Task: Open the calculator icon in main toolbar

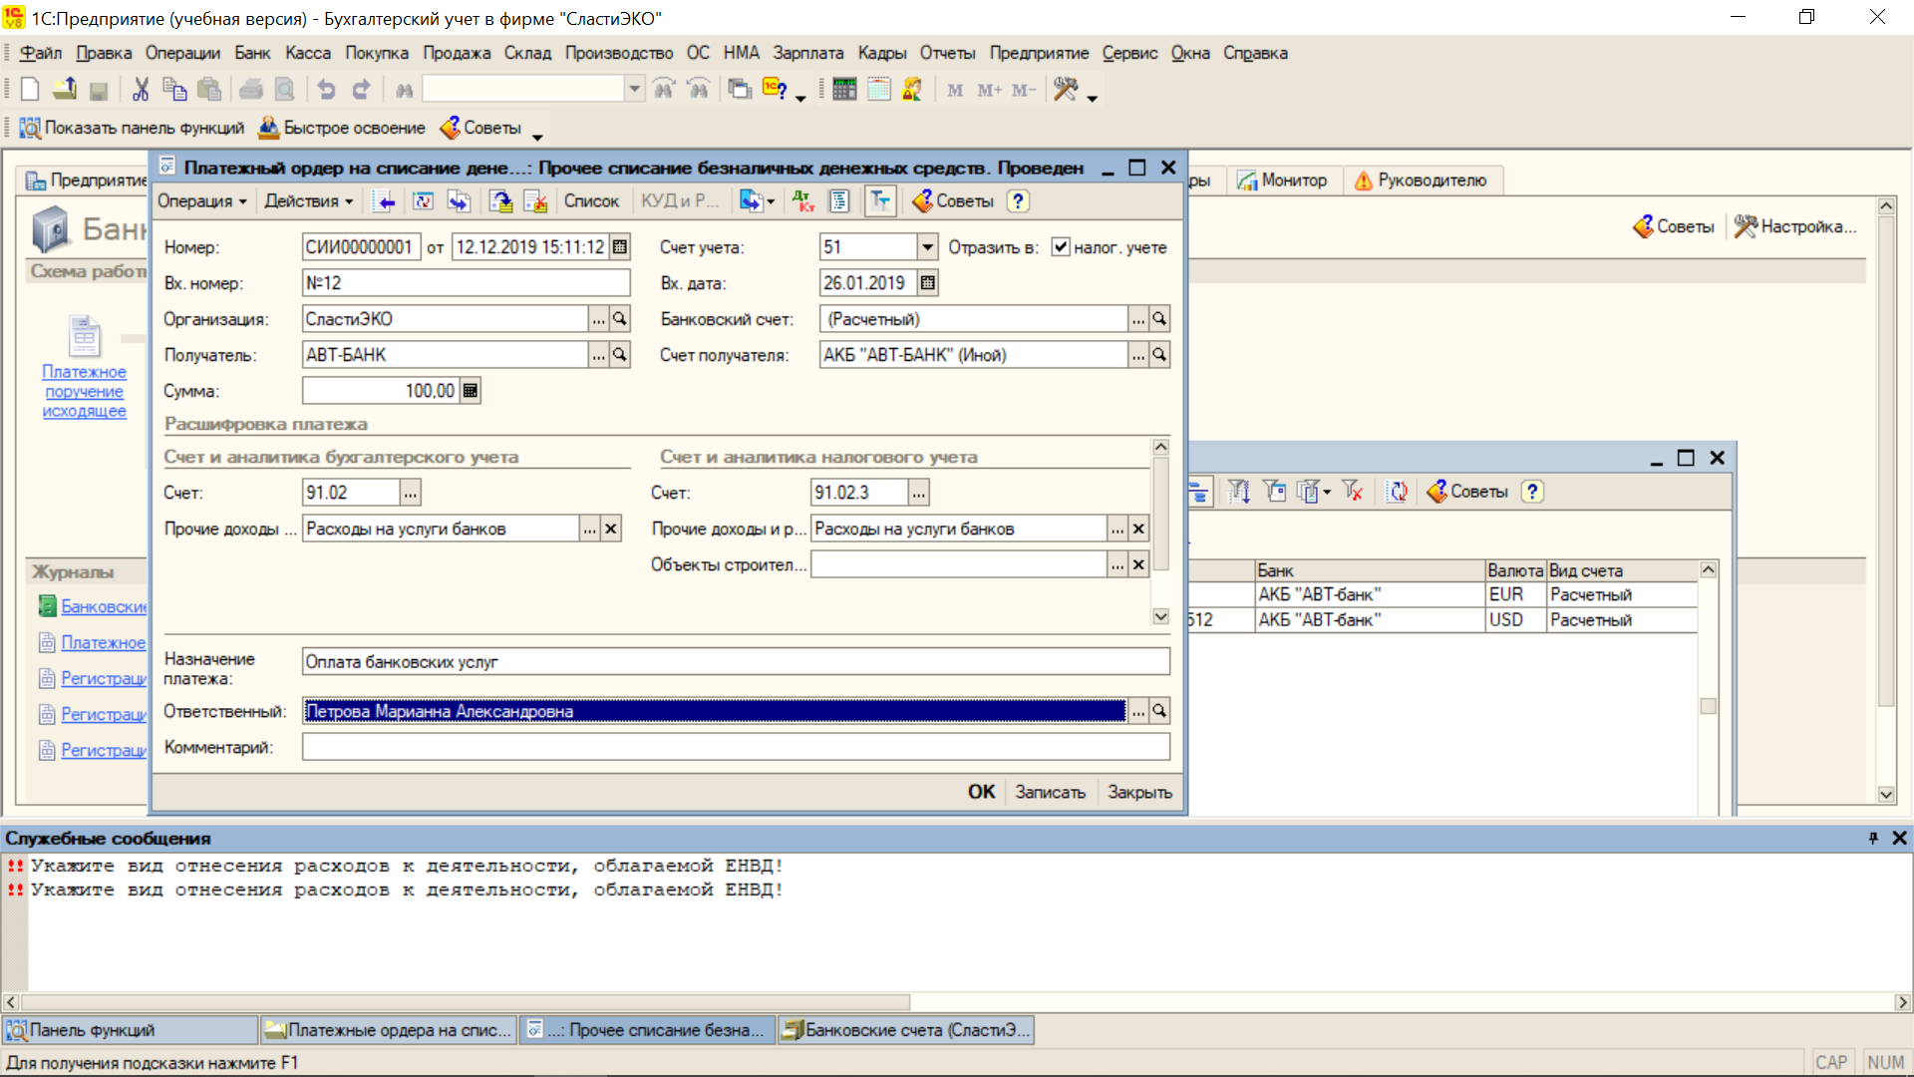Action: [844, 90]
